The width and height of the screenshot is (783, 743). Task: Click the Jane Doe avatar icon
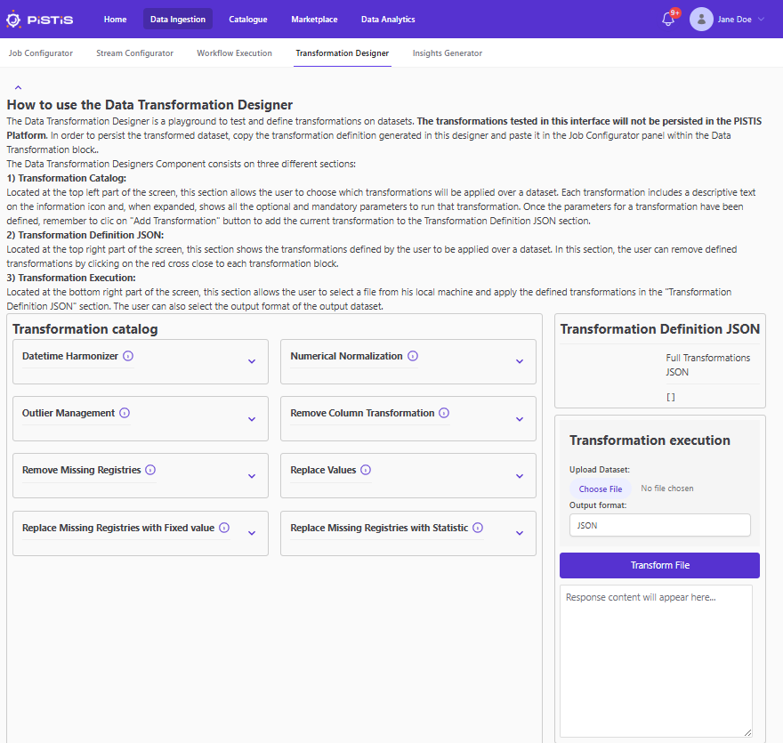coord(701,20)
